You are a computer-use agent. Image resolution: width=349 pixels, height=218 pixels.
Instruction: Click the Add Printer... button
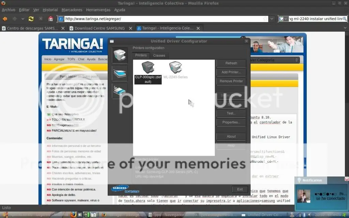tap(231, 72)
